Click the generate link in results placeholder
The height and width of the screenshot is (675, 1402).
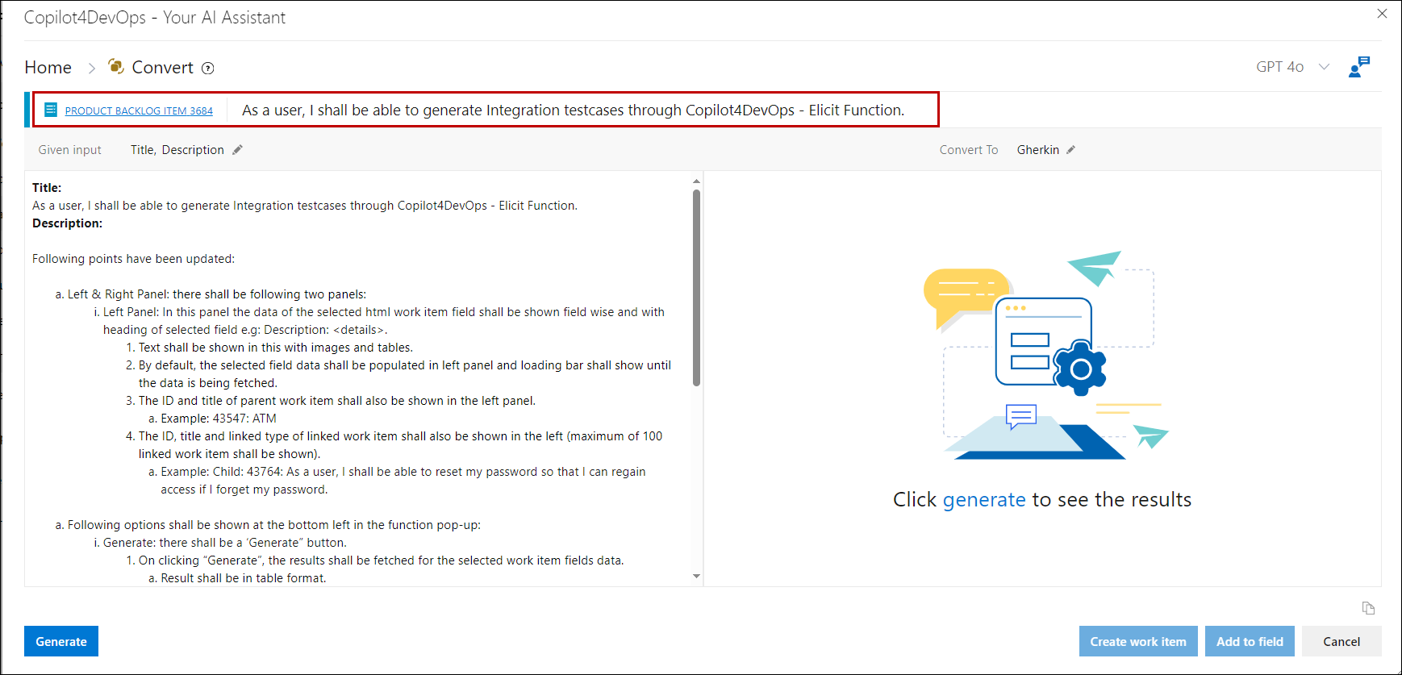(x=984, y=500)
